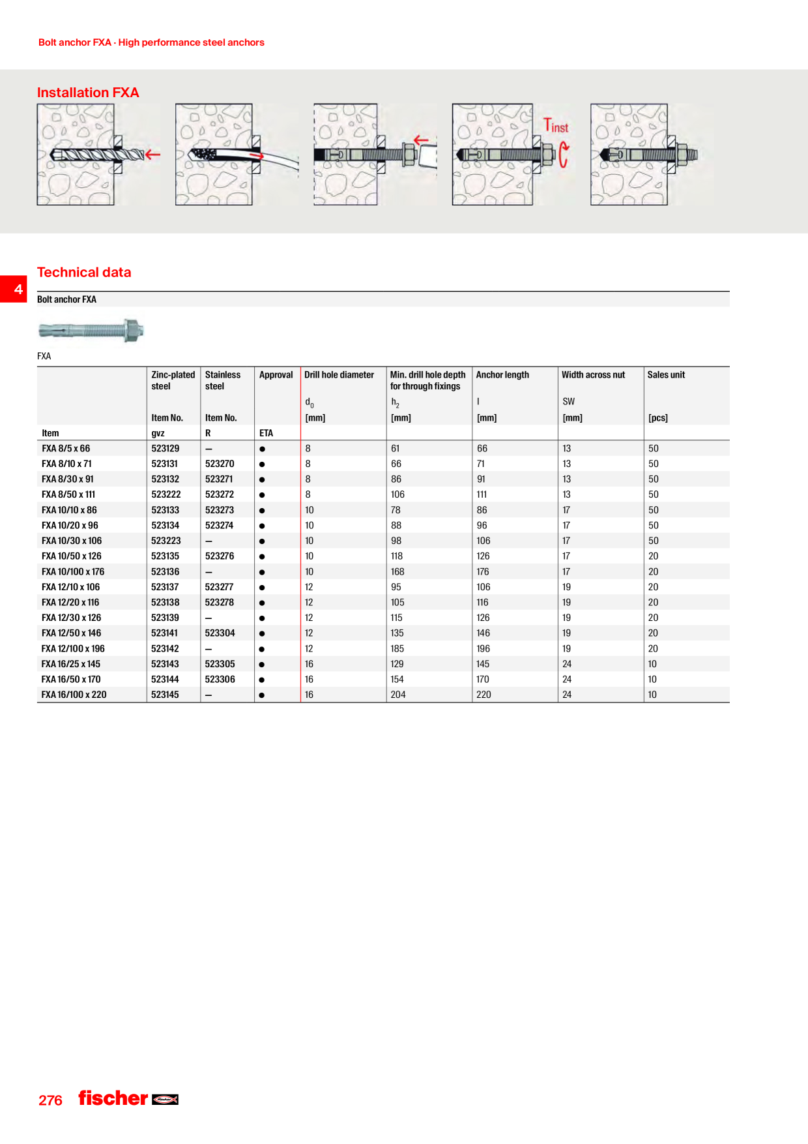Click 'Approval' column header

click(276, 375)
